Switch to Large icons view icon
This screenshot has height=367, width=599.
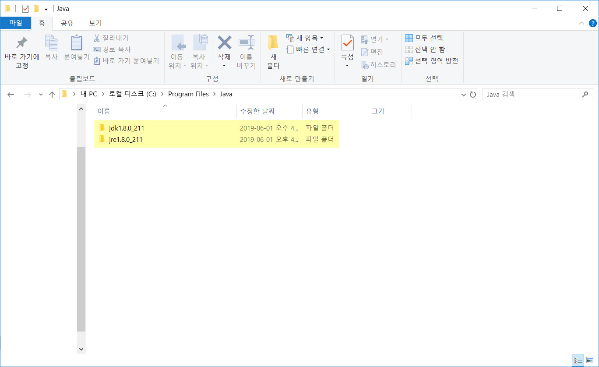[590, 360]
